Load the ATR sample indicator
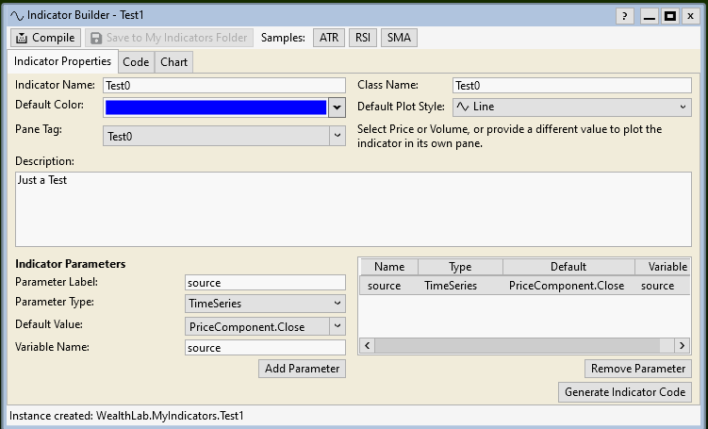The width and height of the screenshot is (708, 429). (x=328, y=38)
